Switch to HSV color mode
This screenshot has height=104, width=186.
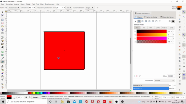coord(151,28)
